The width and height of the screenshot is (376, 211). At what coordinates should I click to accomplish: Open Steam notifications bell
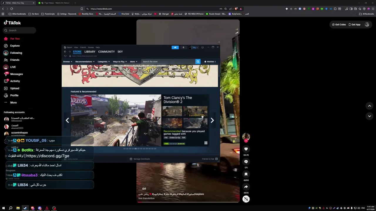pyautogui.click(x=183, y=47)
